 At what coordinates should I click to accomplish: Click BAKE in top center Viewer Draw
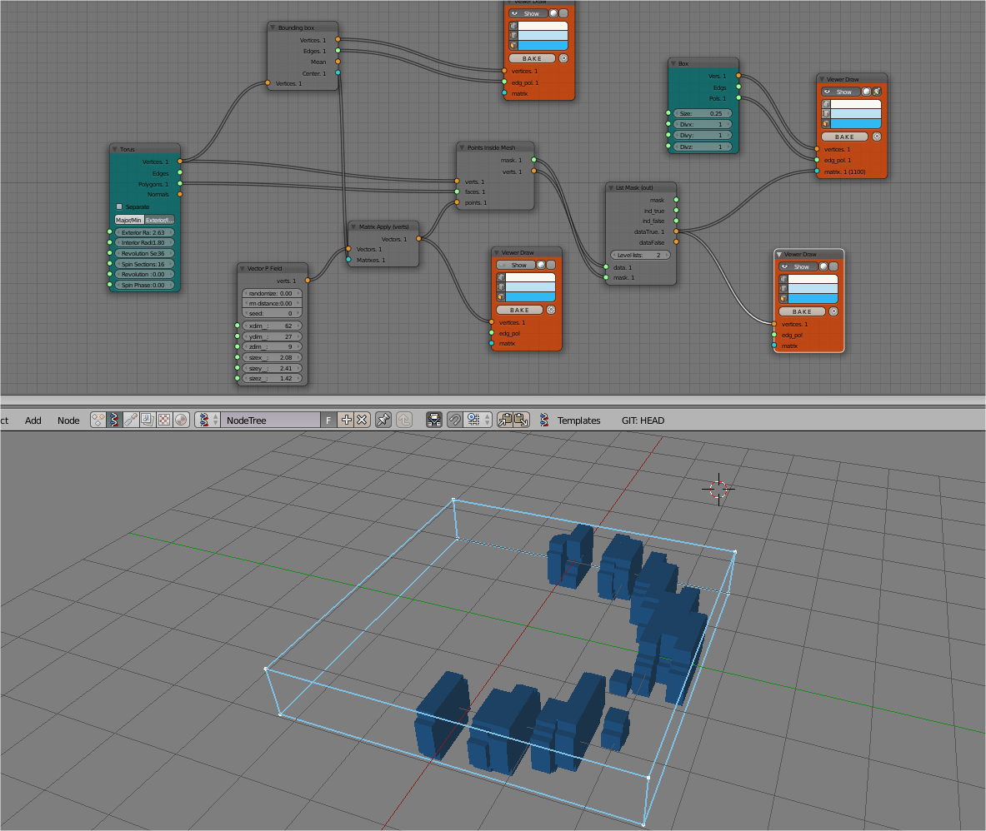[x=532, y=58]
